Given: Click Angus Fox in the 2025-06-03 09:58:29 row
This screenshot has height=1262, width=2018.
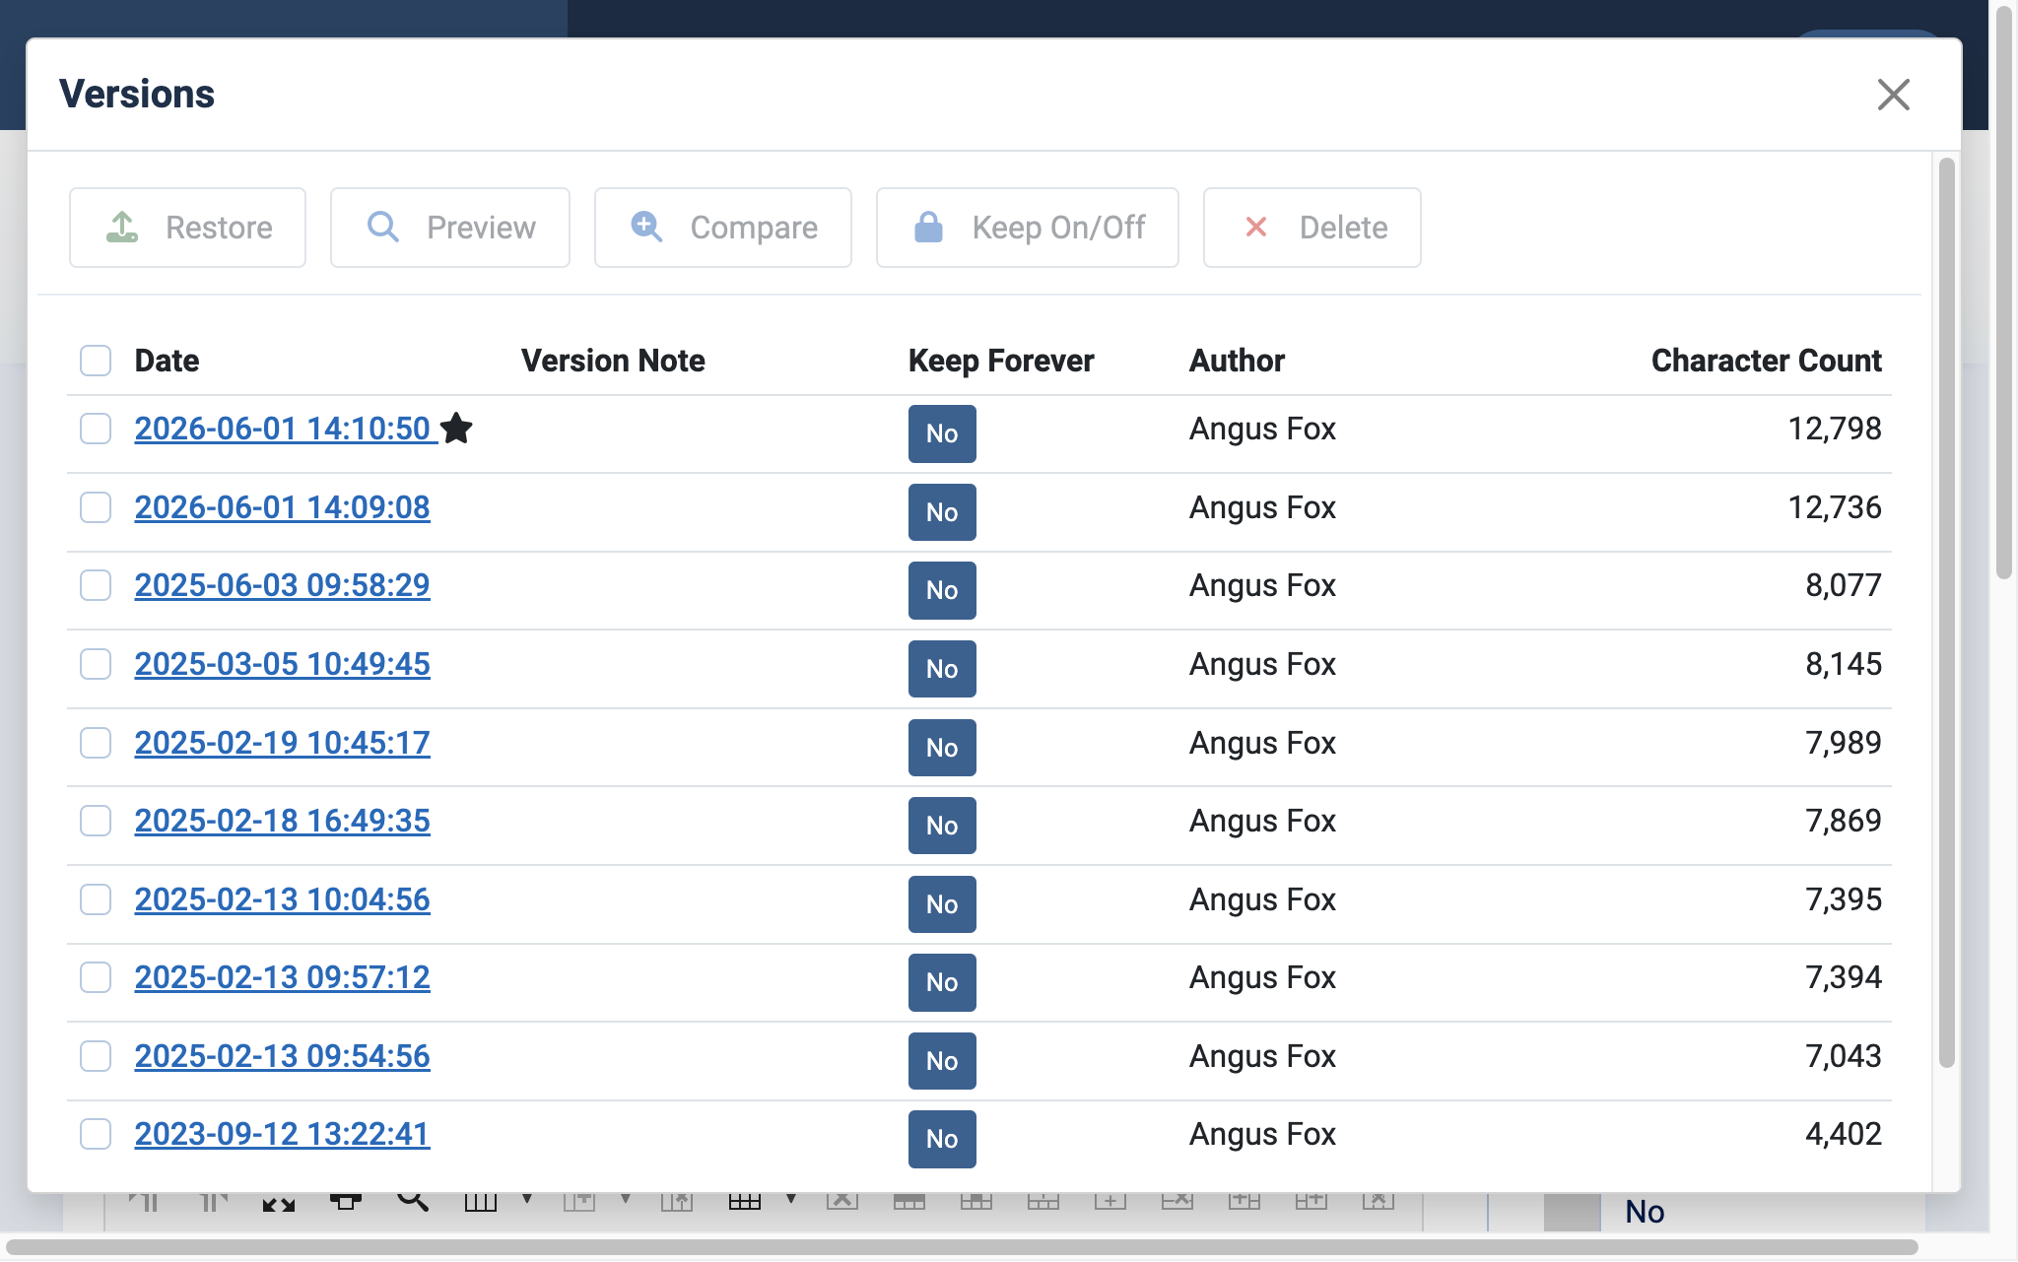Looking at the screenshot, I should click(1262, 585).
